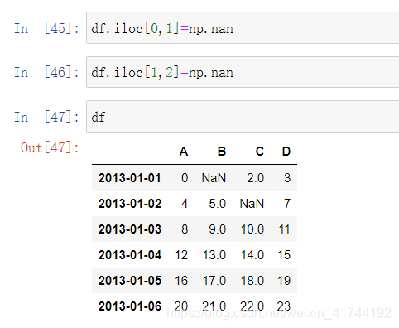The image size is (399, 328).
Task: Click value 11 in column D
Action: tap(284, 229)
